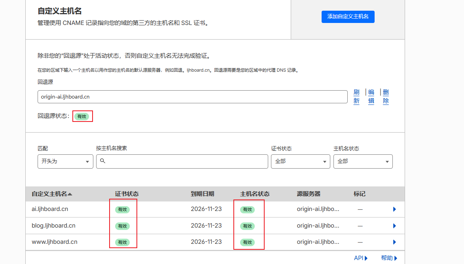Screen dimensions: 464x264
Task: Select hostname www.ljhboard.cn
Action: (55, 242)
